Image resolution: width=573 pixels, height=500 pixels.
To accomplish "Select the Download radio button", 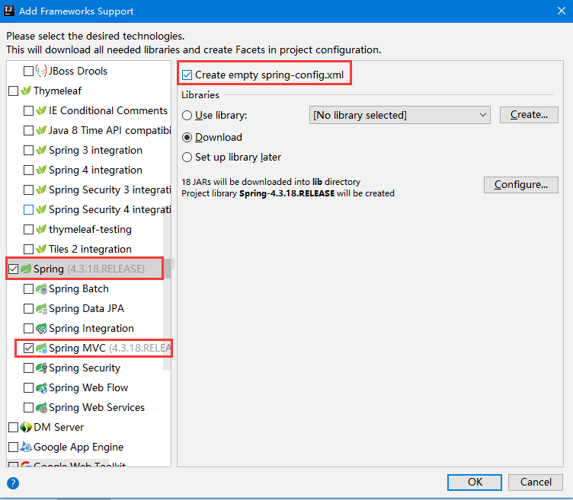I will tap(187, 137).
